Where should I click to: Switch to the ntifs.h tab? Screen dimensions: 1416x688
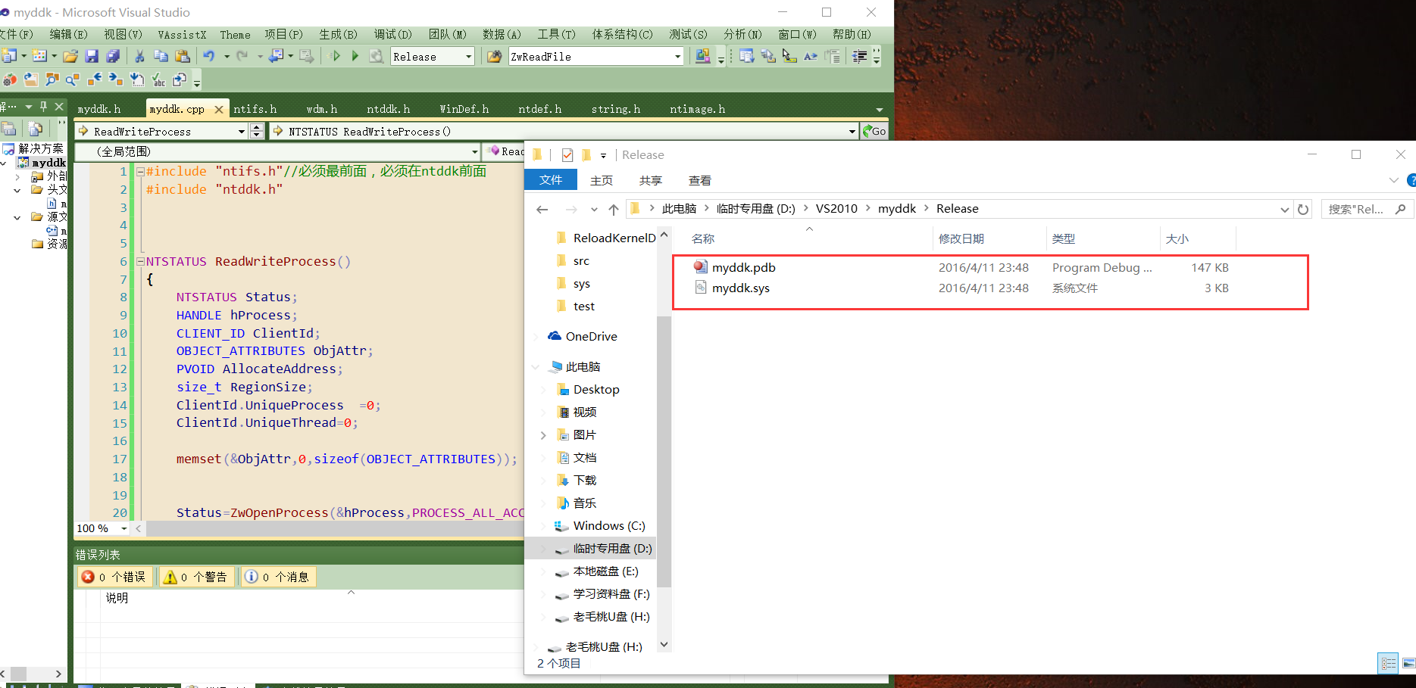tap(255, 109)
